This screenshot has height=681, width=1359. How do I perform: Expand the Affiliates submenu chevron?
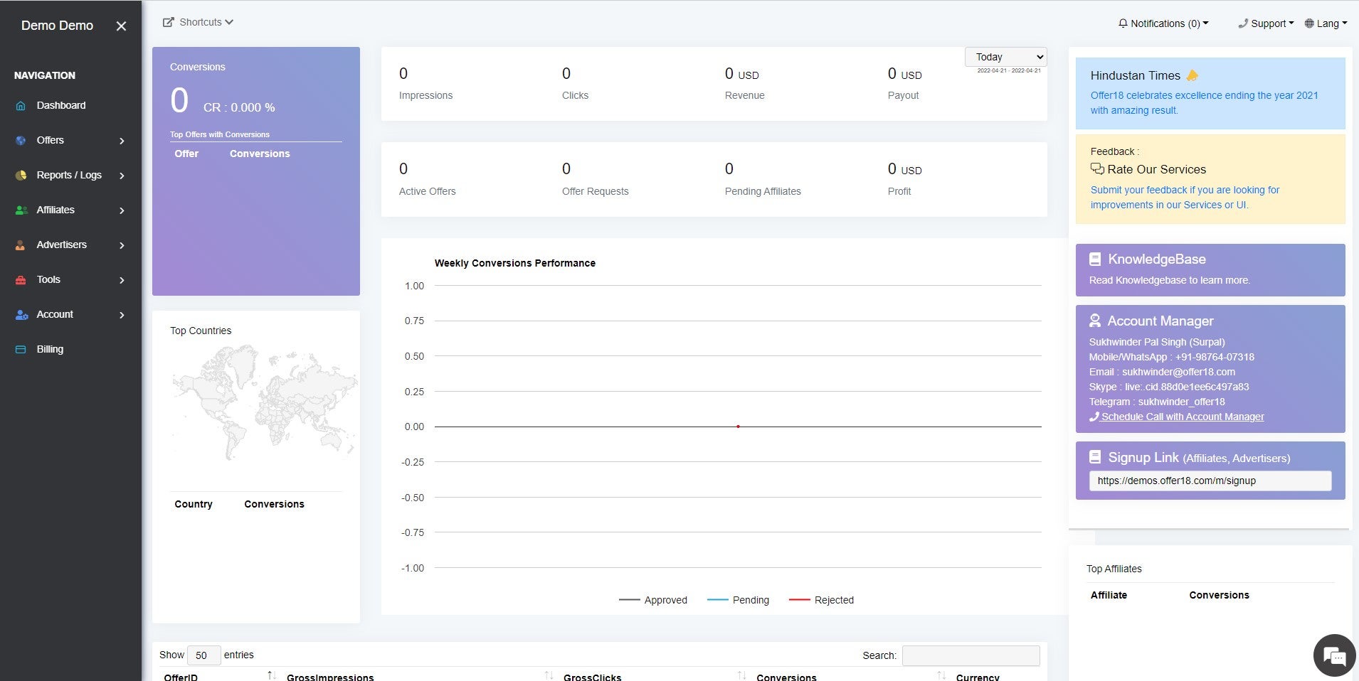coord(122,210)
